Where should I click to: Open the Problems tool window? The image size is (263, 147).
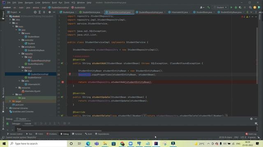tap(52, 134)
